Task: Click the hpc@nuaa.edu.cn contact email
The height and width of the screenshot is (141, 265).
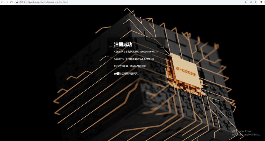Action: coord(149,52)
